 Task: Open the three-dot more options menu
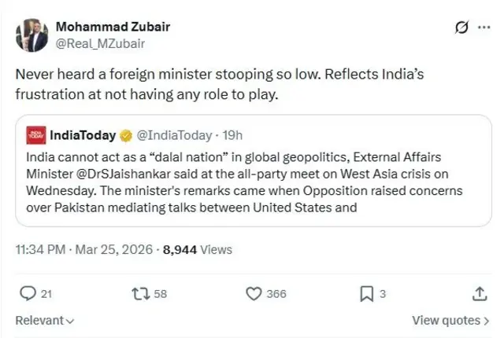pos(484,28)
